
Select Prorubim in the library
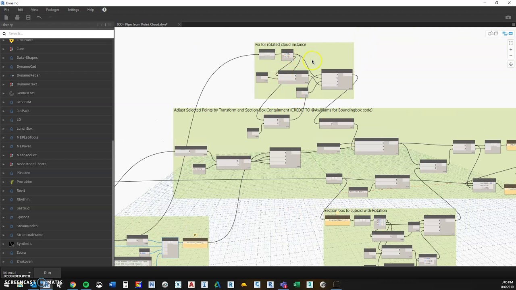[x=24, y=182]
